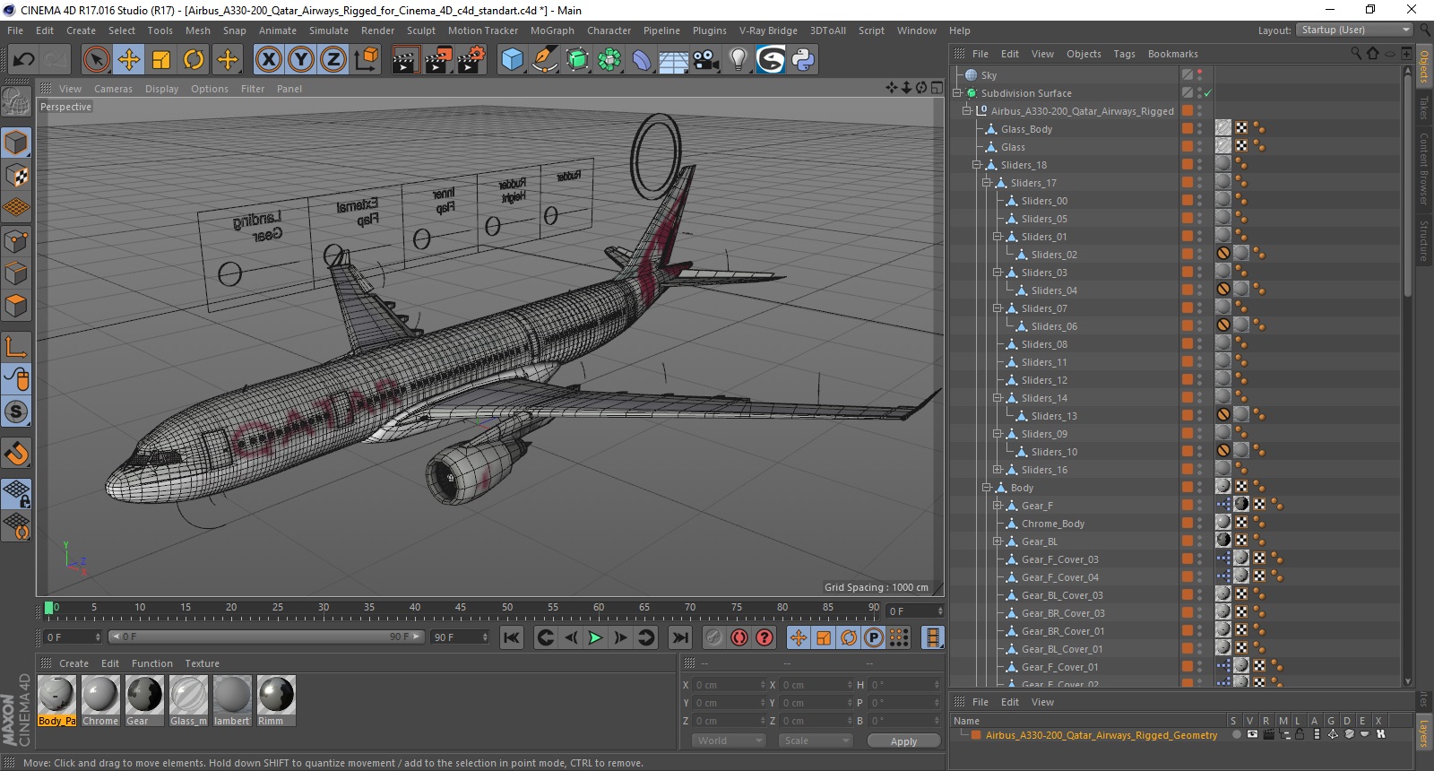
Task: Select the Chrome material swatch
Action: (x=100, y=700)
